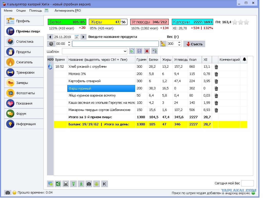
Task: Click the first rating star
Action: (235, 22)
